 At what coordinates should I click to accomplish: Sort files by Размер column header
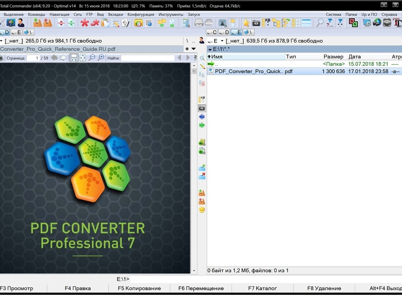pyautogui.click(x=333, y=56)
